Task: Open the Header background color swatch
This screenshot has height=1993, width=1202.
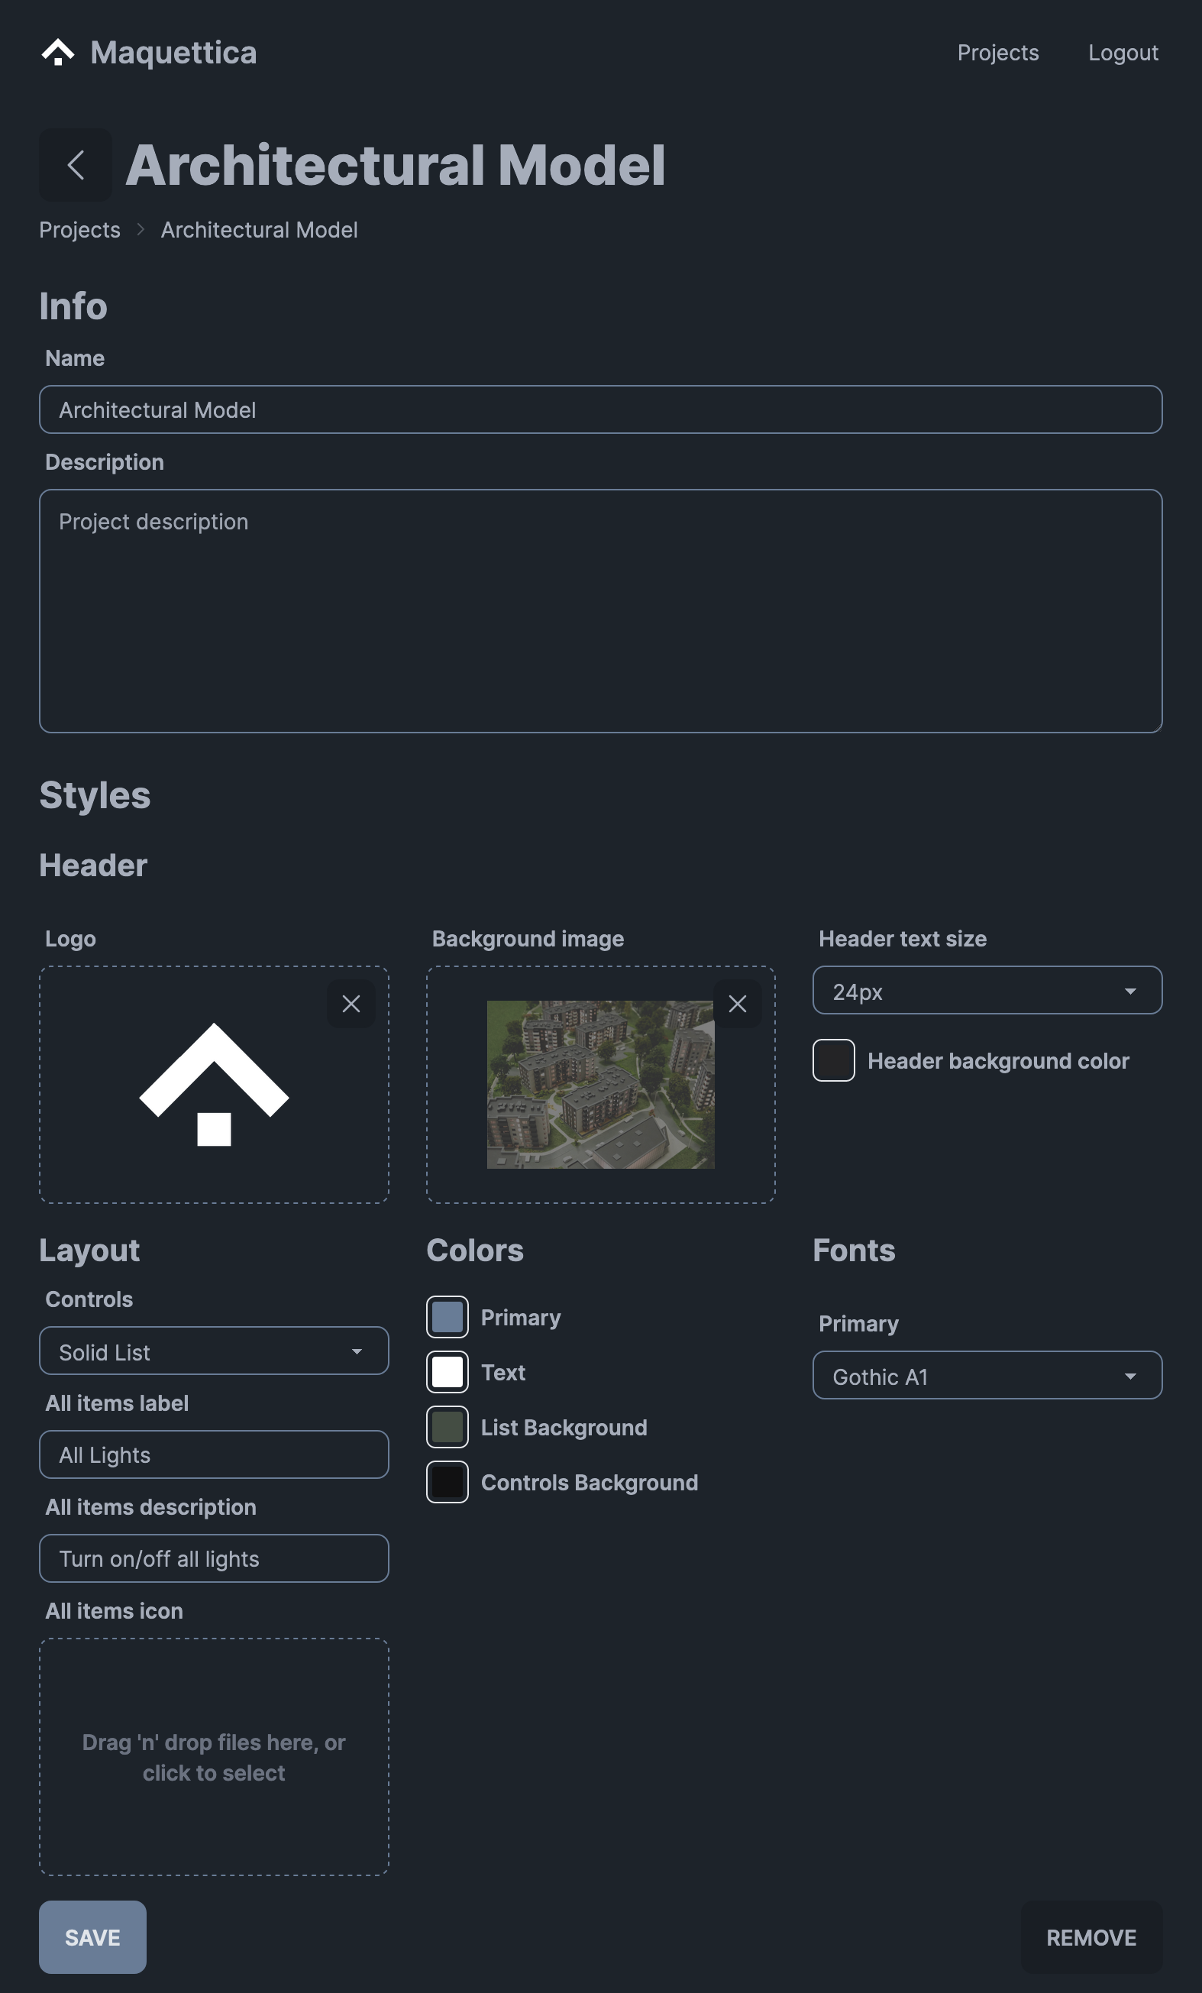Action: [833, 1060]
